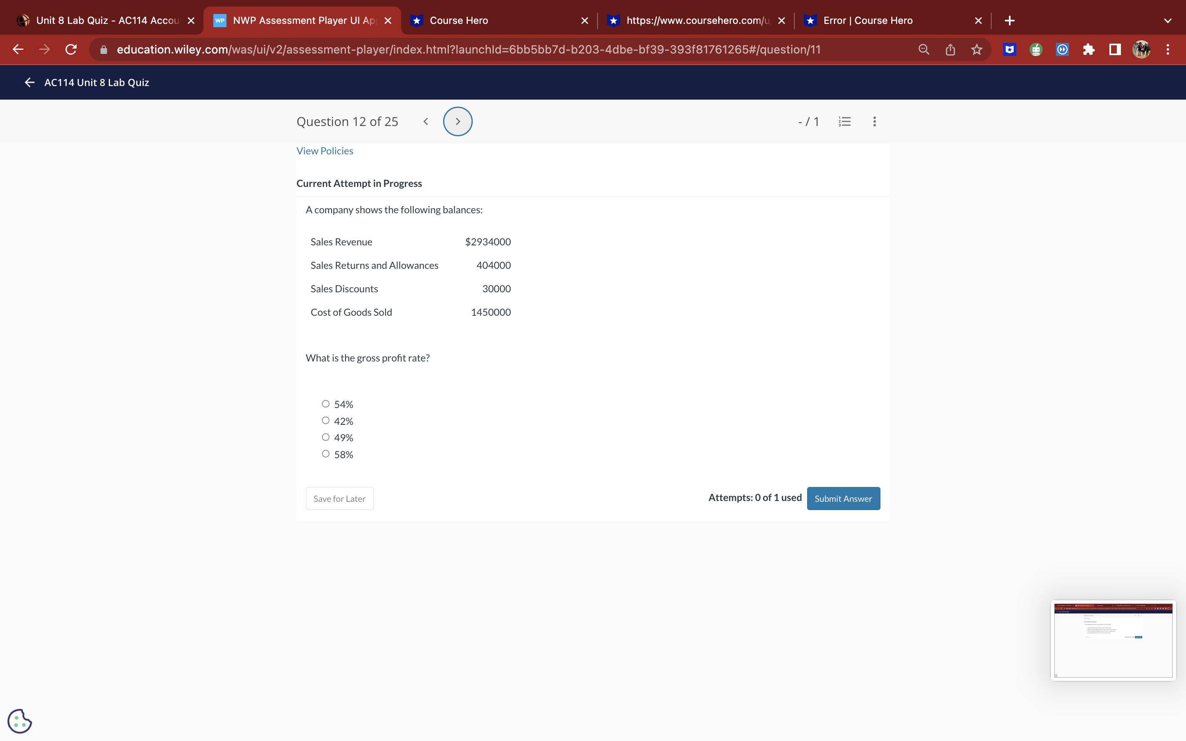Open the cookie preferences icon
This screenshot has width=1186, height=741.
(20, 721)
